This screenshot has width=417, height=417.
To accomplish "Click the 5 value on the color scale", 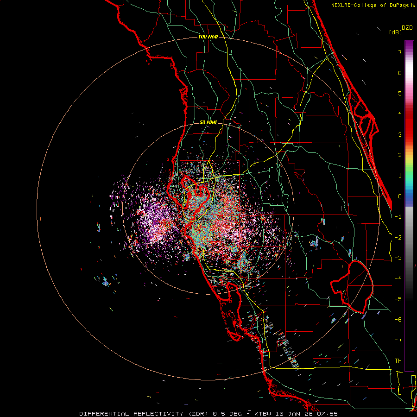I will (x=400, y=93).
